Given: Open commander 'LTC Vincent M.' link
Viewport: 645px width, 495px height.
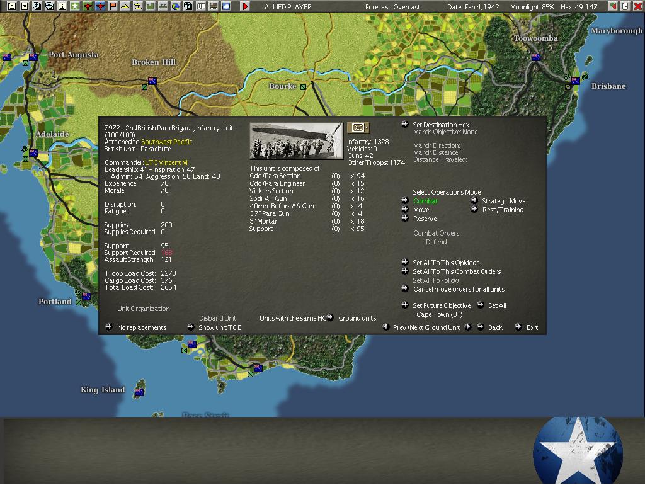Looking at the screenshot, I should (x=166, y=163).
